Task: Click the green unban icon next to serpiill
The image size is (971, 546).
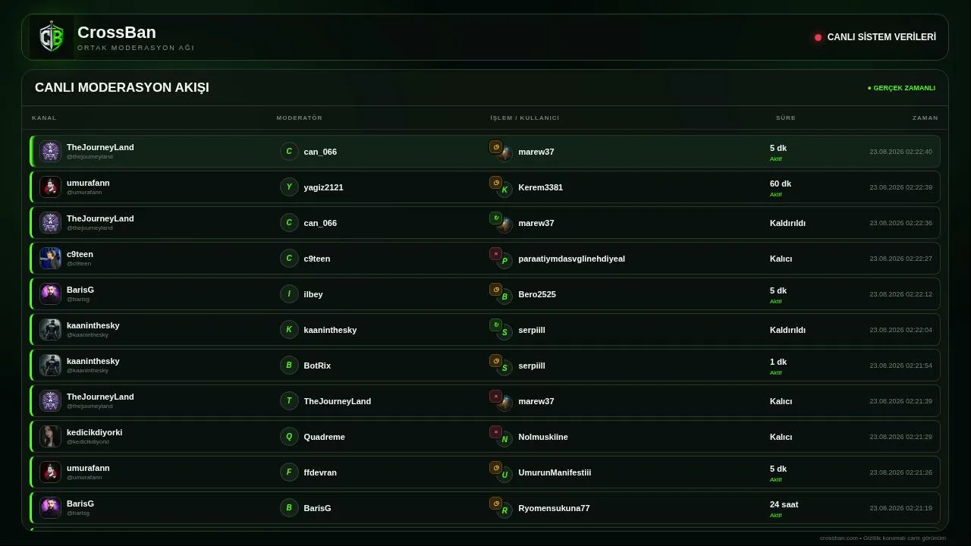Action: coord(495,325)
